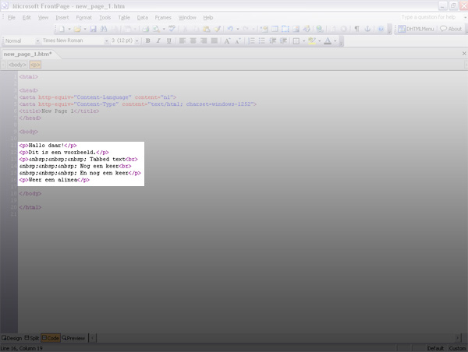The width and height of the screenshot is (468, 352).
Task: Click the Type a question for help box
Action: pos(428,17)
